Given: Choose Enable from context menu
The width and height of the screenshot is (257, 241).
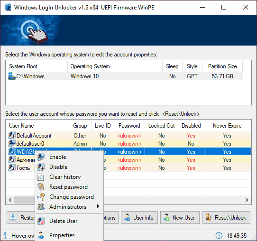Looking at the screenshot, I should (69, 157).
